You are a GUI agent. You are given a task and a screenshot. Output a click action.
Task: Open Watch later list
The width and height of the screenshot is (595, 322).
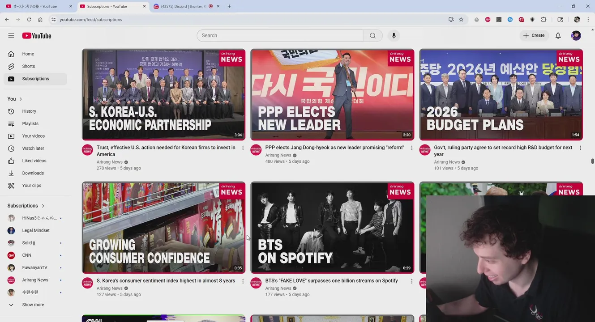(x=35, y=148)
